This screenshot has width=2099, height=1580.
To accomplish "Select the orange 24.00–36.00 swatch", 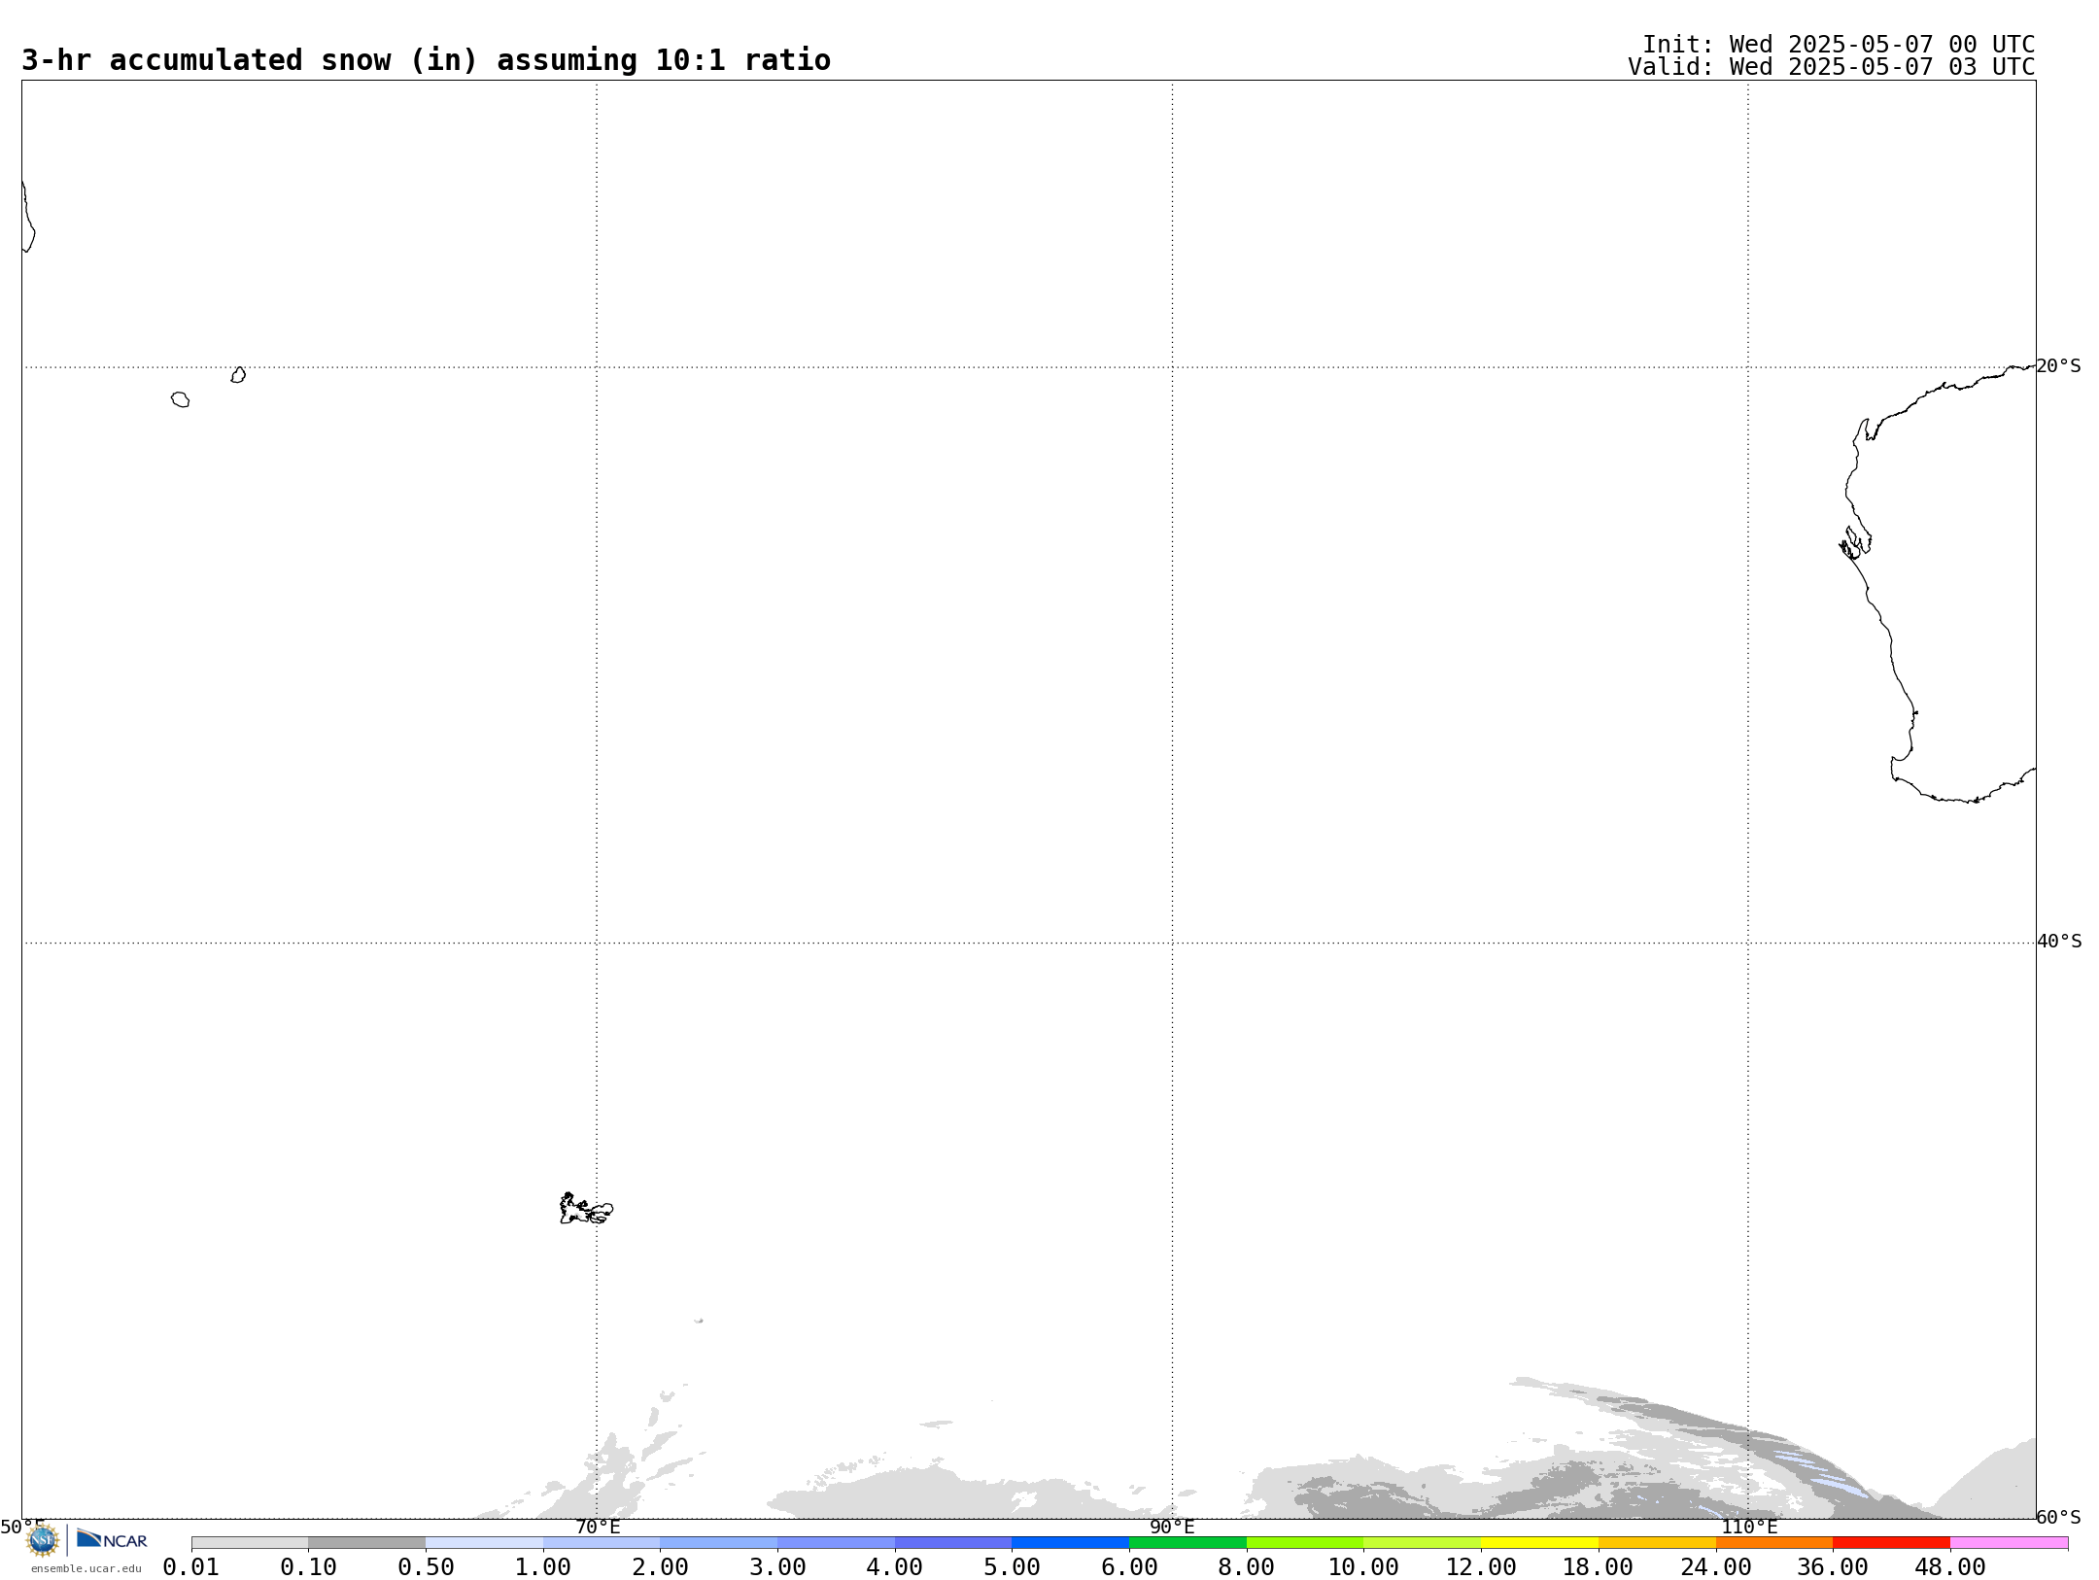I will point(1773,1543).
